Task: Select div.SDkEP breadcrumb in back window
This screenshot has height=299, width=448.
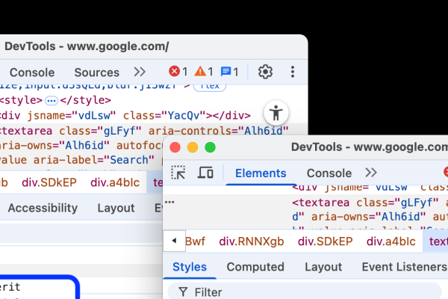Action: pos(49,182)
